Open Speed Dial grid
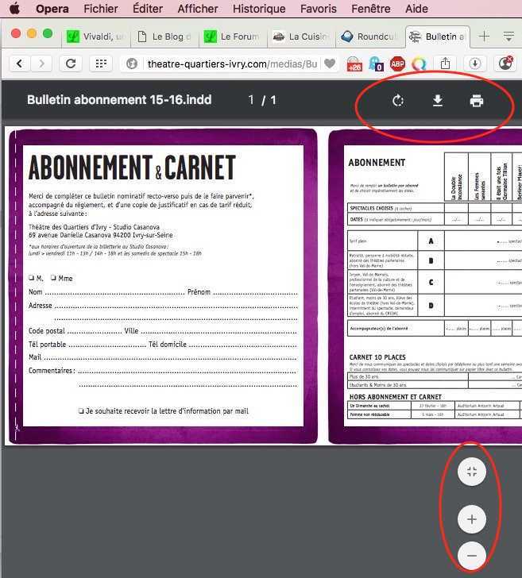The height and width of the screenshot is (578, 522). pos(100,64)
